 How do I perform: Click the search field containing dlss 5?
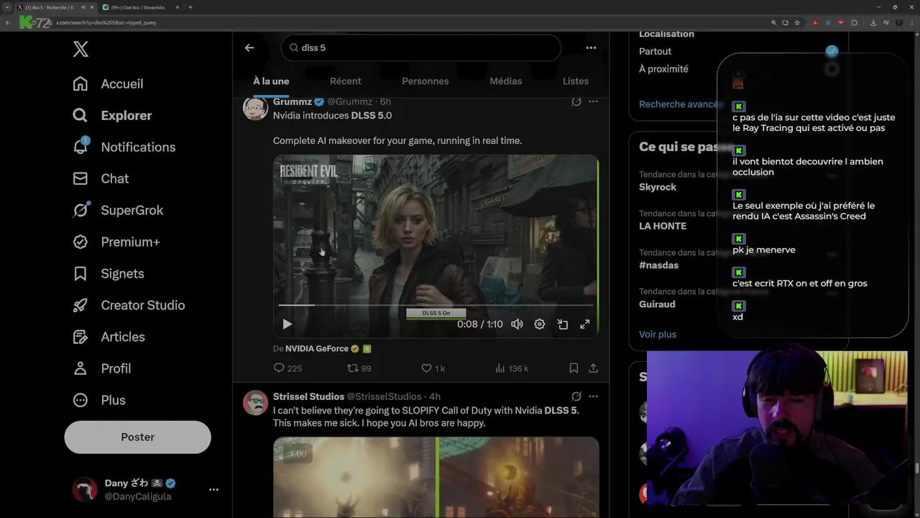420,47
